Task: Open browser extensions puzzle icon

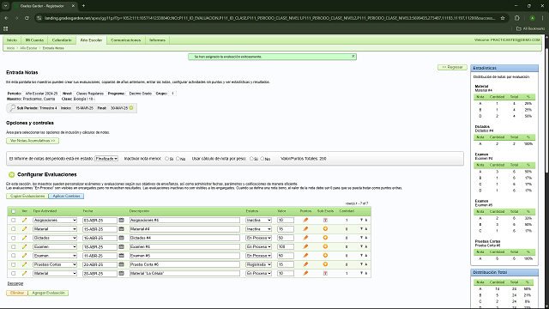Action: 517,18
